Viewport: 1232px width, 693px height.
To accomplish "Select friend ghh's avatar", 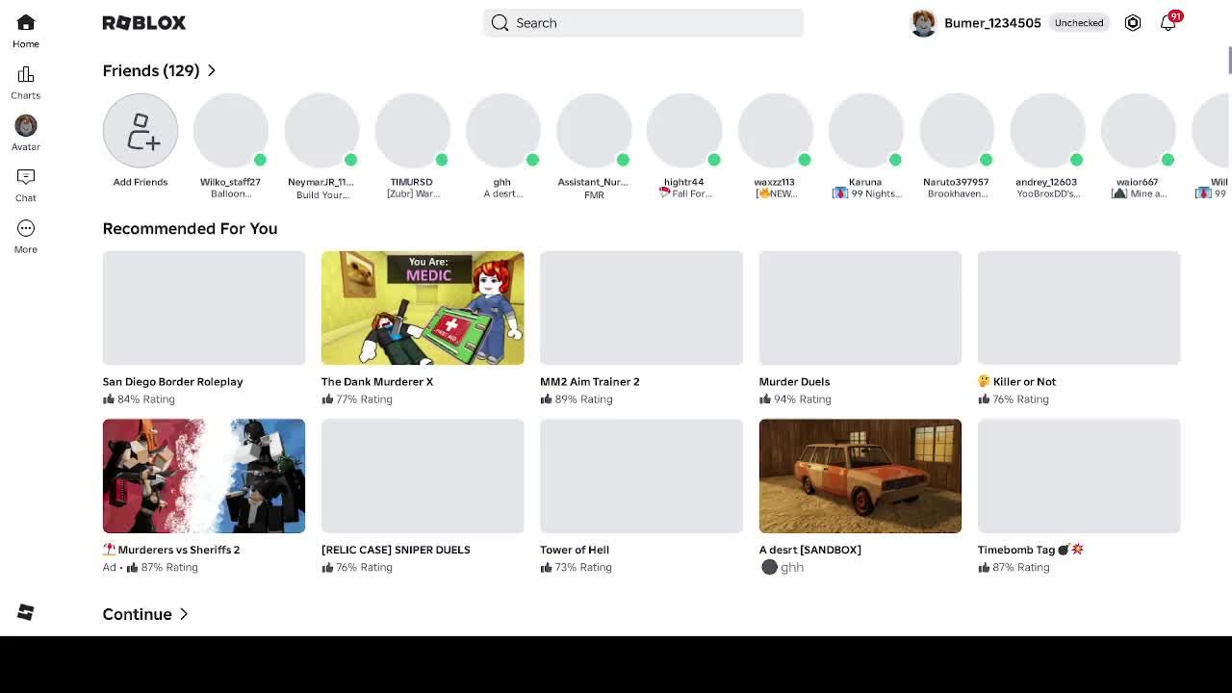I will pyautogui.click(x=503, y=131).
